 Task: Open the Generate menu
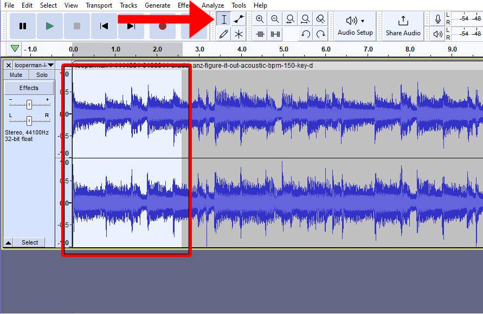[x=157, y=5]
